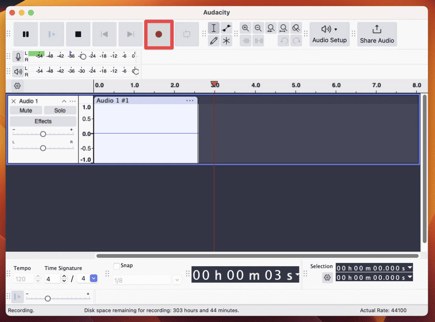The image size is (435, 322).
Task: Solo the Audio 1 track
Action: tap(60, 111)
